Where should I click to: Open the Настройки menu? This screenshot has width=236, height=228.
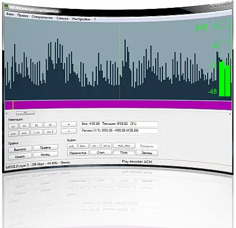81,19
